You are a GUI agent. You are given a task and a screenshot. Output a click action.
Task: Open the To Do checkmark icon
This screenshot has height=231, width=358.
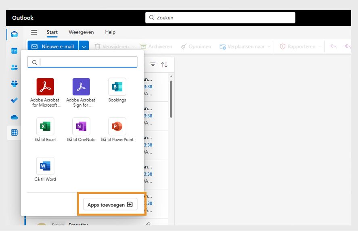(15, 100)
